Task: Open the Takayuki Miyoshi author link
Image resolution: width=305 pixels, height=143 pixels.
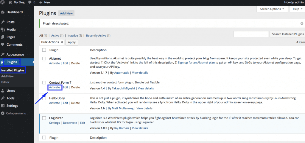Action: (x=124, y=88)
